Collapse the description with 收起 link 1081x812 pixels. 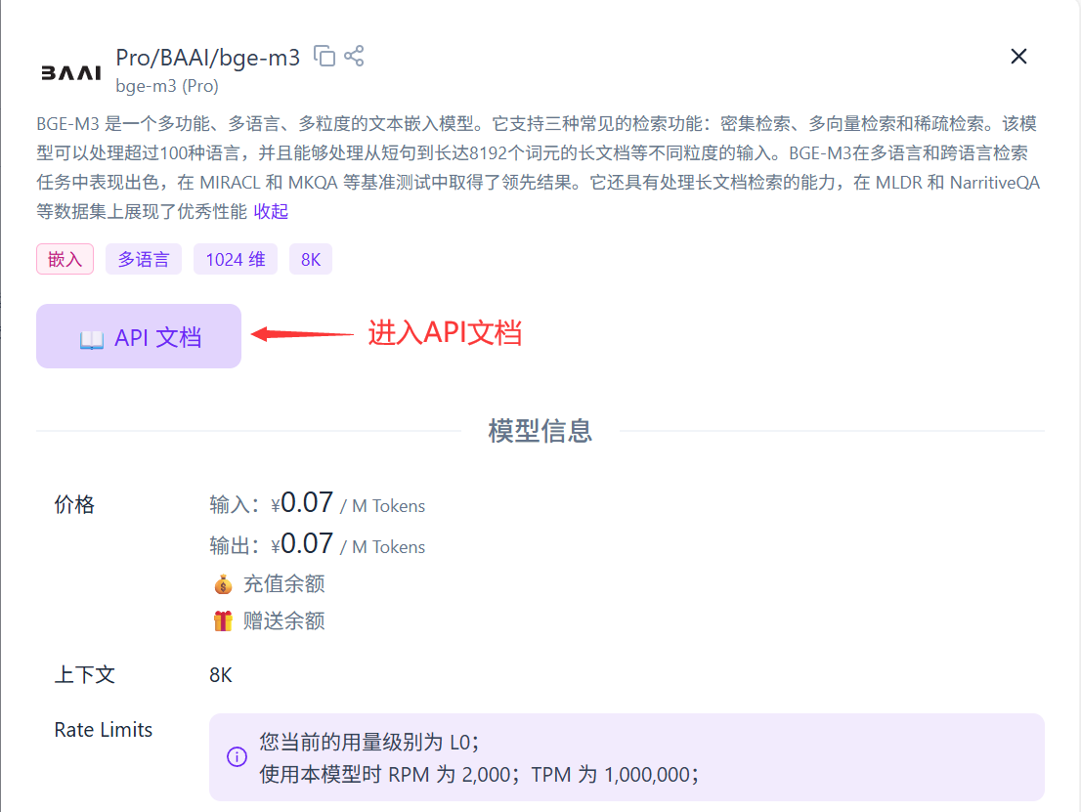[x=271, y=212]
